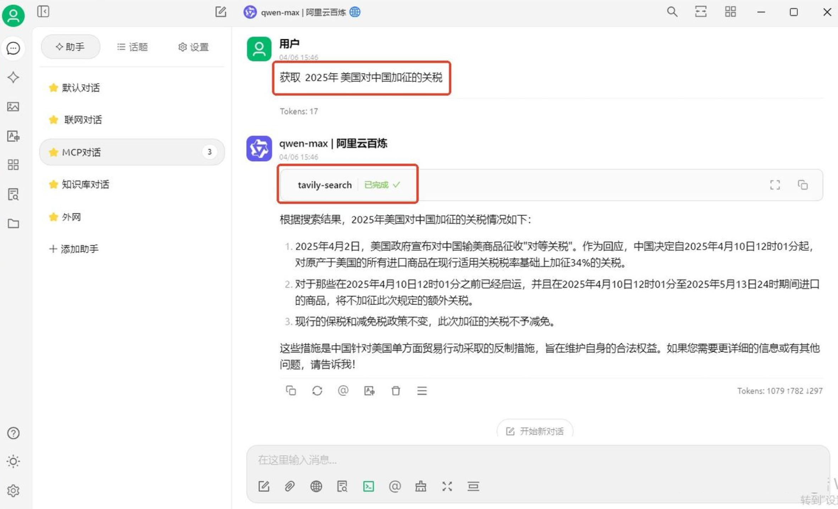Open the mini apps grid in title bar

click(731, 12)
